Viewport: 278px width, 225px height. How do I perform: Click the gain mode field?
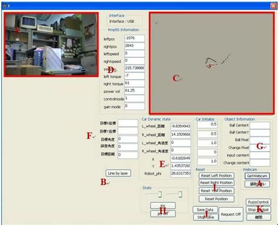(x=134, y=106)
